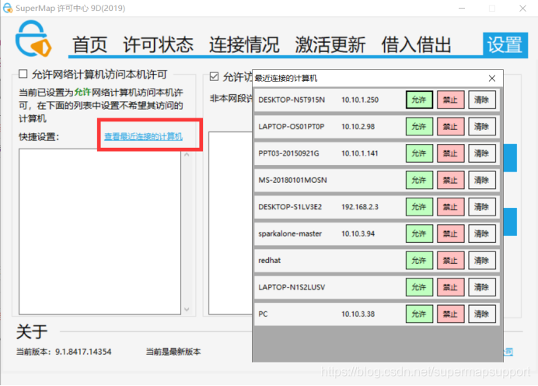538x386 pixels.
Task: Minimize the SuperMap license center window
Action: click(462, 8)
